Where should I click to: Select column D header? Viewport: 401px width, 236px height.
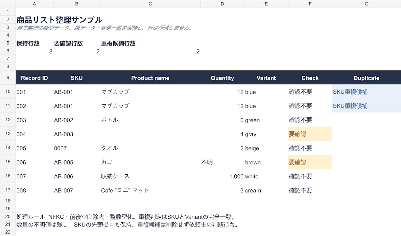[223, 4]
